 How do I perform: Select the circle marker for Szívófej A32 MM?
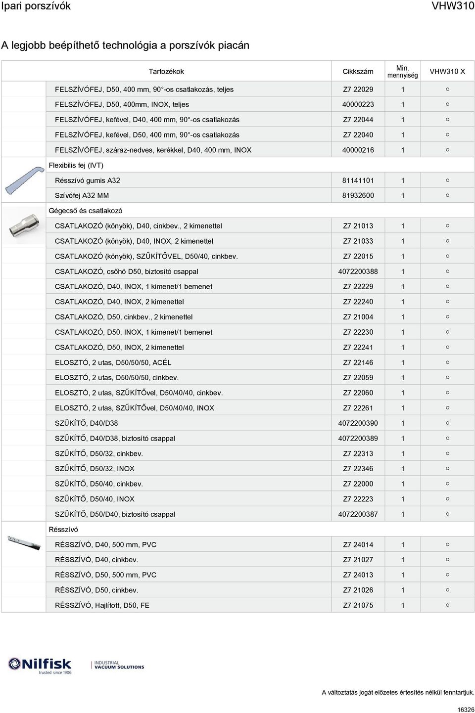(x=447, y=195)
